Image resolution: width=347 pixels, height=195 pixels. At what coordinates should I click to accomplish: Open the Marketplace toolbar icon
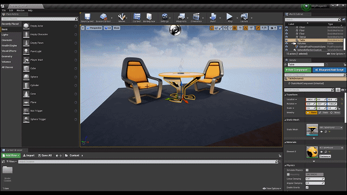(149, 18)
